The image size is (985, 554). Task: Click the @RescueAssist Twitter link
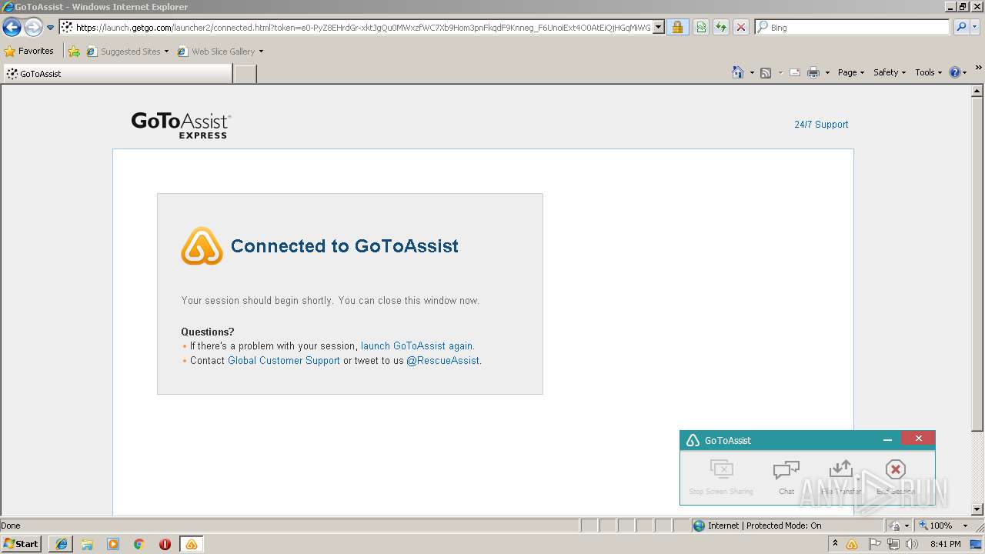pos(442,361)
